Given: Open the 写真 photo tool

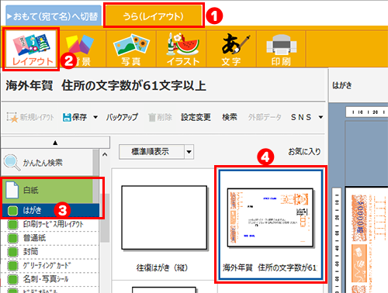Looking at the screenshot, I should [x=131, y=49].
